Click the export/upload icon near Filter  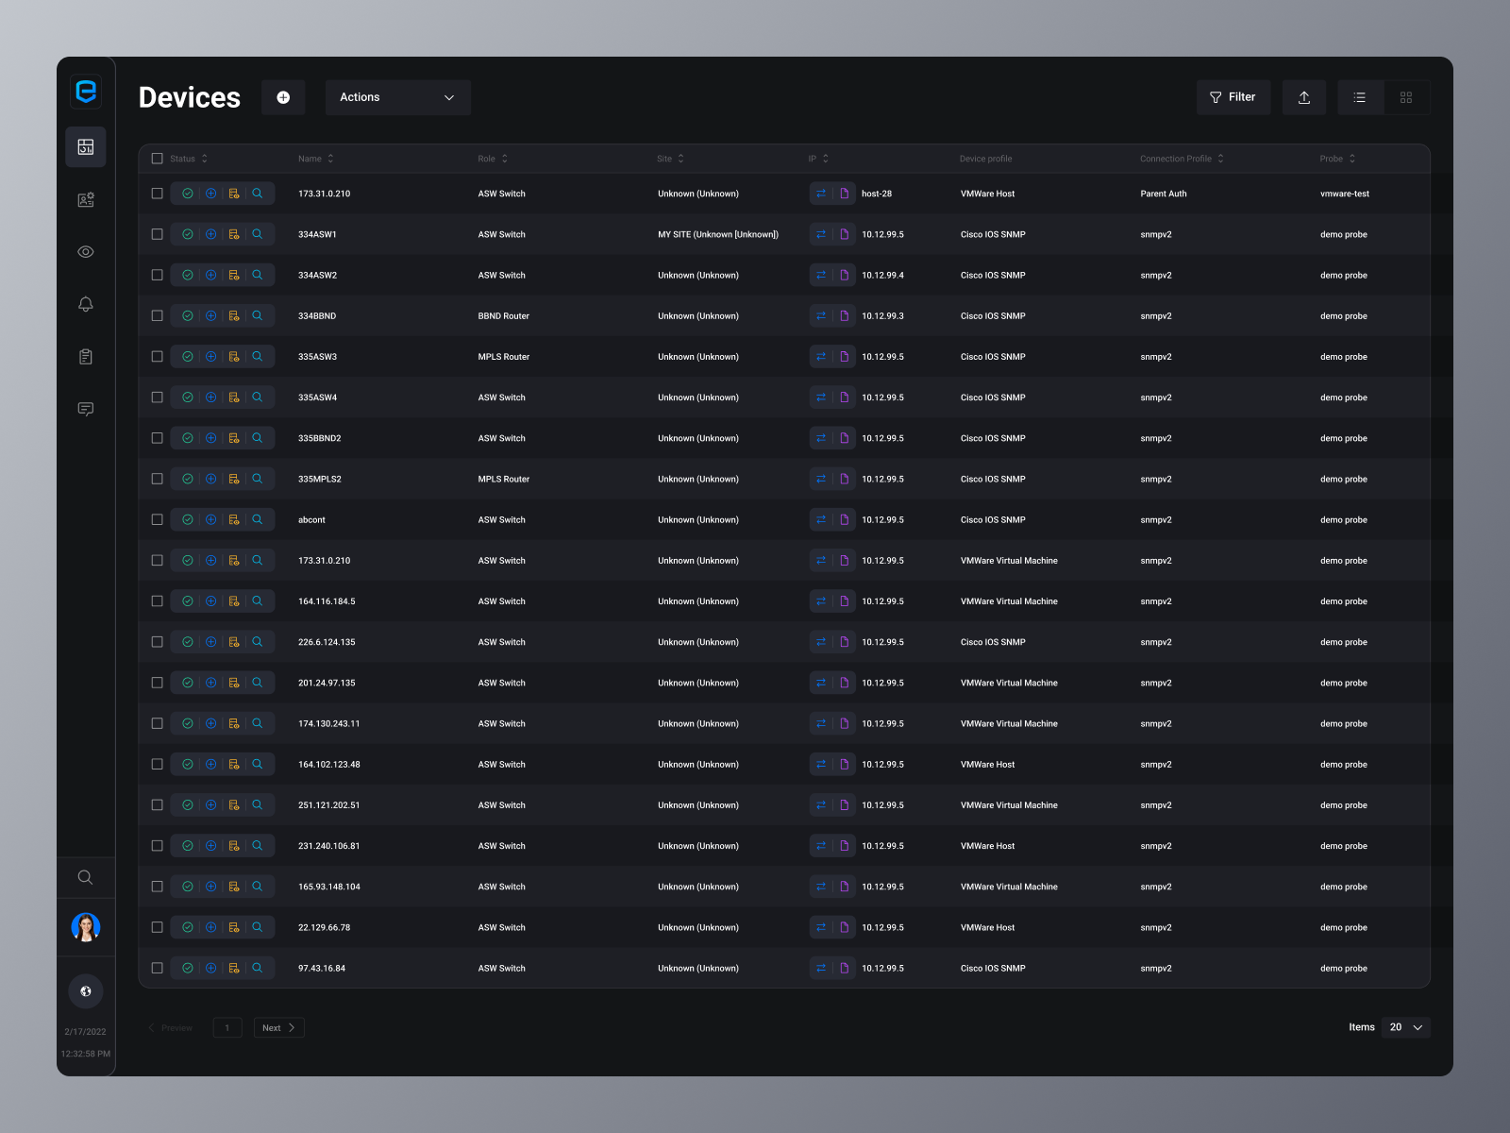click(x=1304, y=97)
